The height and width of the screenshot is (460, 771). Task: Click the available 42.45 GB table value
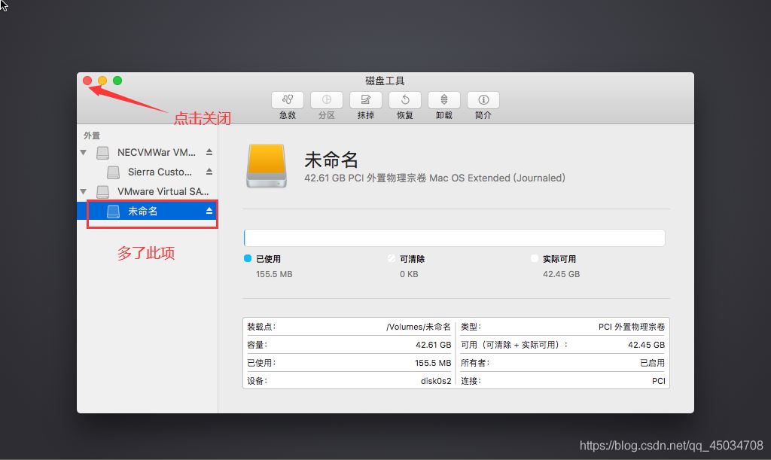pyautogui.click(x=646, y=345)
